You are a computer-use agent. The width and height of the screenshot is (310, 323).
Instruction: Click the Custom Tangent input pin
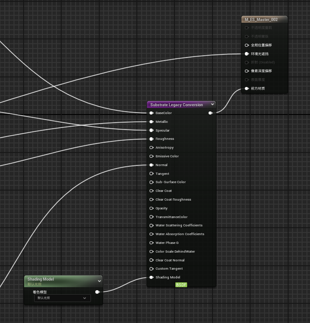click(x=151, y=269)
